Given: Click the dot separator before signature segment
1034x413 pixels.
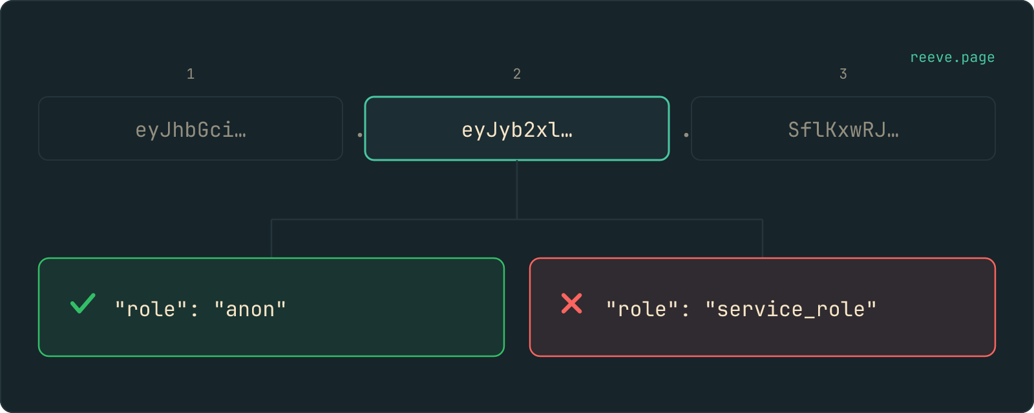Looking at the screenshot, I should click(x=686, y=134).
